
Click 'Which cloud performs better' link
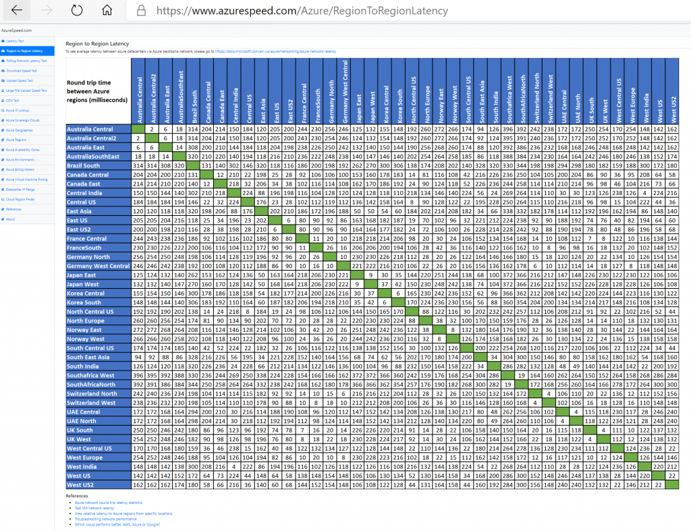pyautogui.click(x=117, y=524)
